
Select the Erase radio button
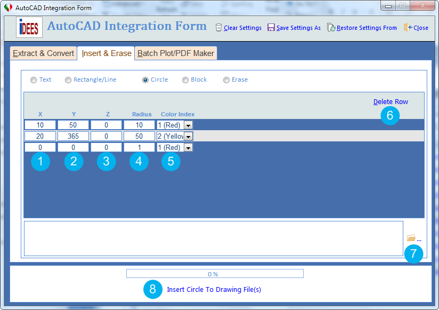[226, 80]
